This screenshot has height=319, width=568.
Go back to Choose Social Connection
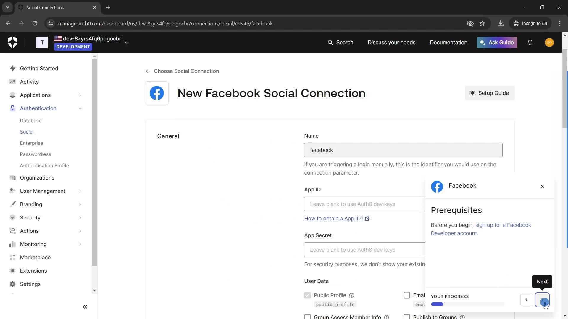click(183, 71)
